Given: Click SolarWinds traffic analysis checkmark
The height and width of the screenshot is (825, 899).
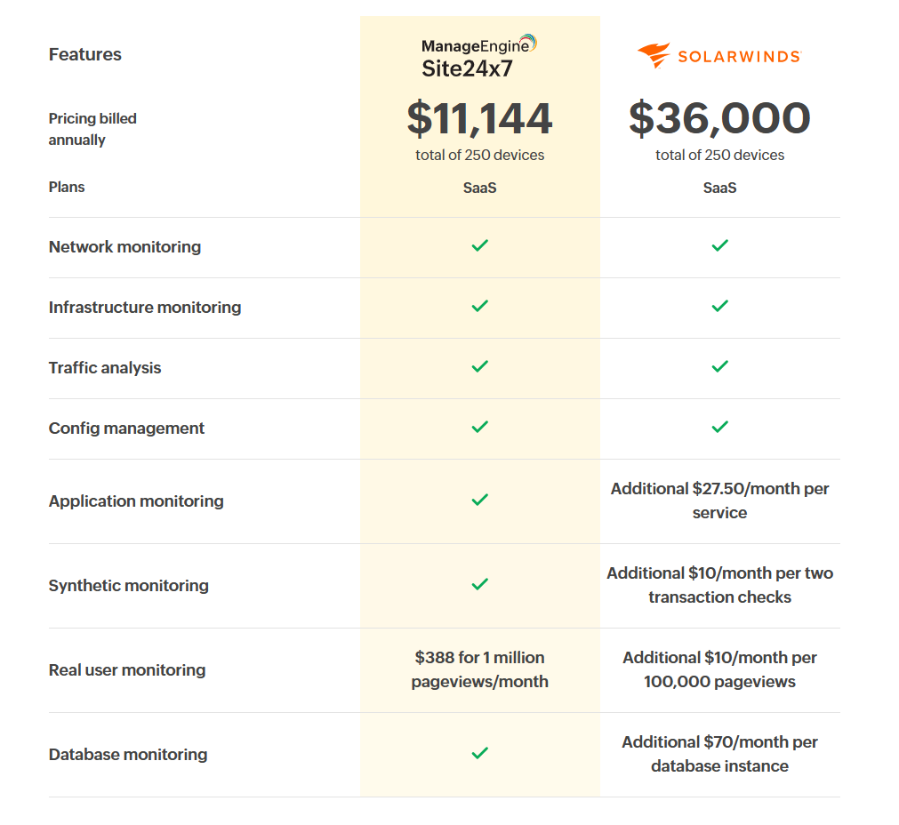Looking at the screenshot, I should click(720, 366).
